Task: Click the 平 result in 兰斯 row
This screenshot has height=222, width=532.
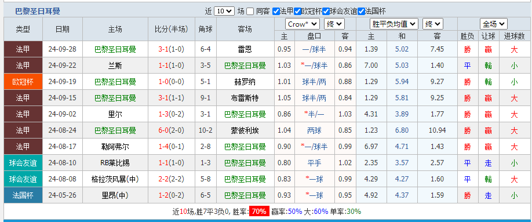Action: click(x=468, y=66)
